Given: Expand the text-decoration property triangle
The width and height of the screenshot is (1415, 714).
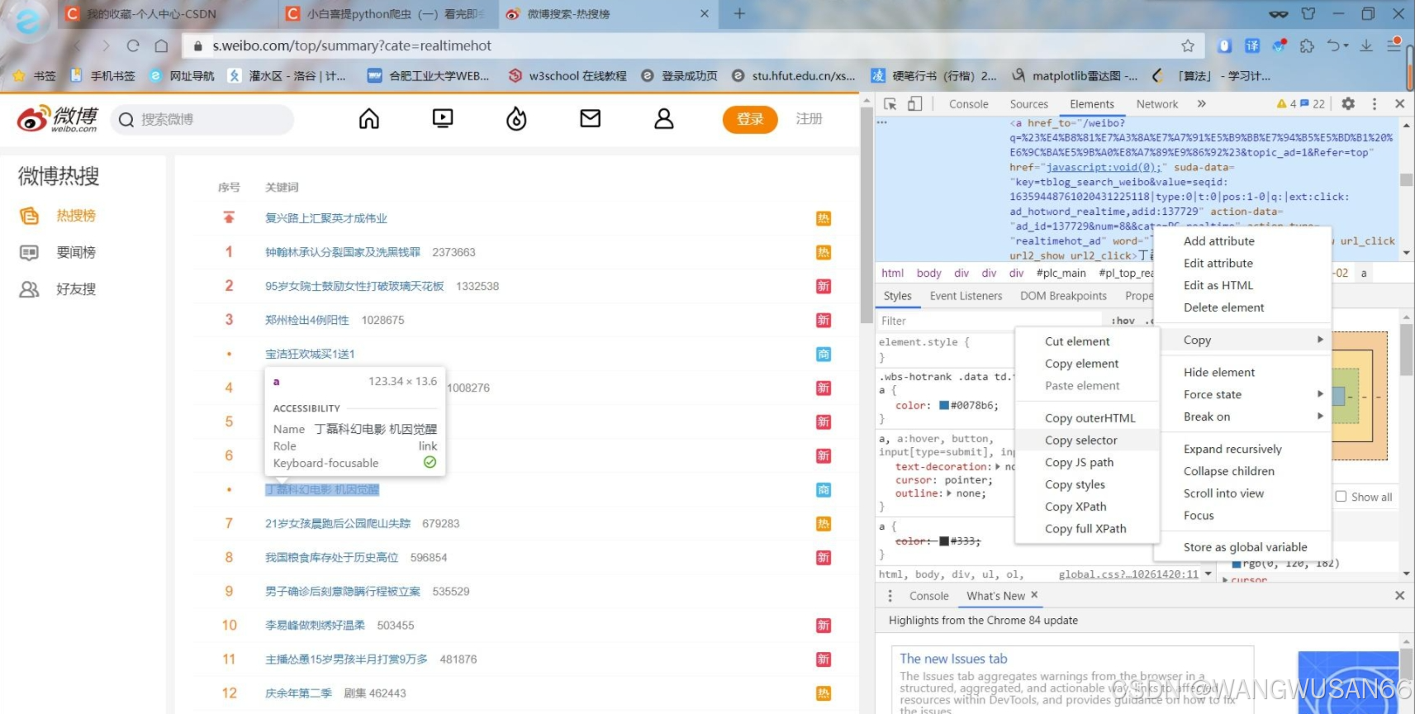Looking at the screenshot, I should (x=998, y=467).
